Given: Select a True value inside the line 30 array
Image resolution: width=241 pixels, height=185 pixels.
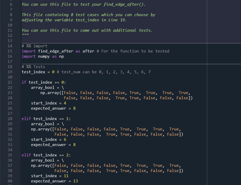Looking at the screenshot, I should tap(125, 129).
